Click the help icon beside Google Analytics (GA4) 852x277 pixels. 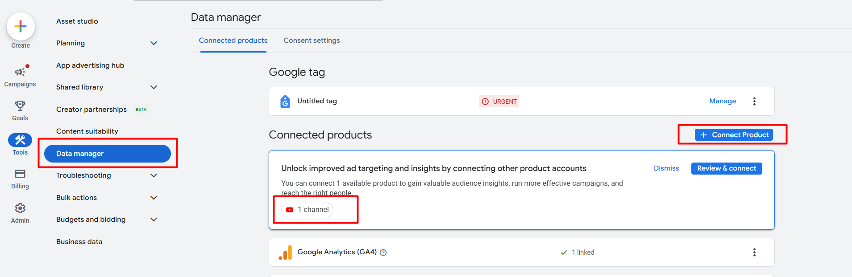[383, 253]
